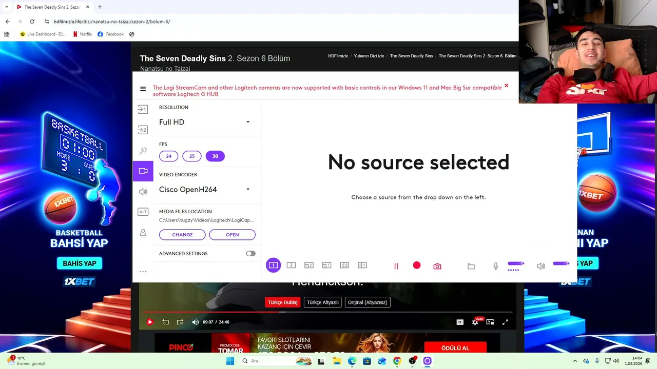The width and height of the screenshot is (657, 369).
Task: Open the Netflix bookmark
Action: pyautogui.click(x=82, y=34)
